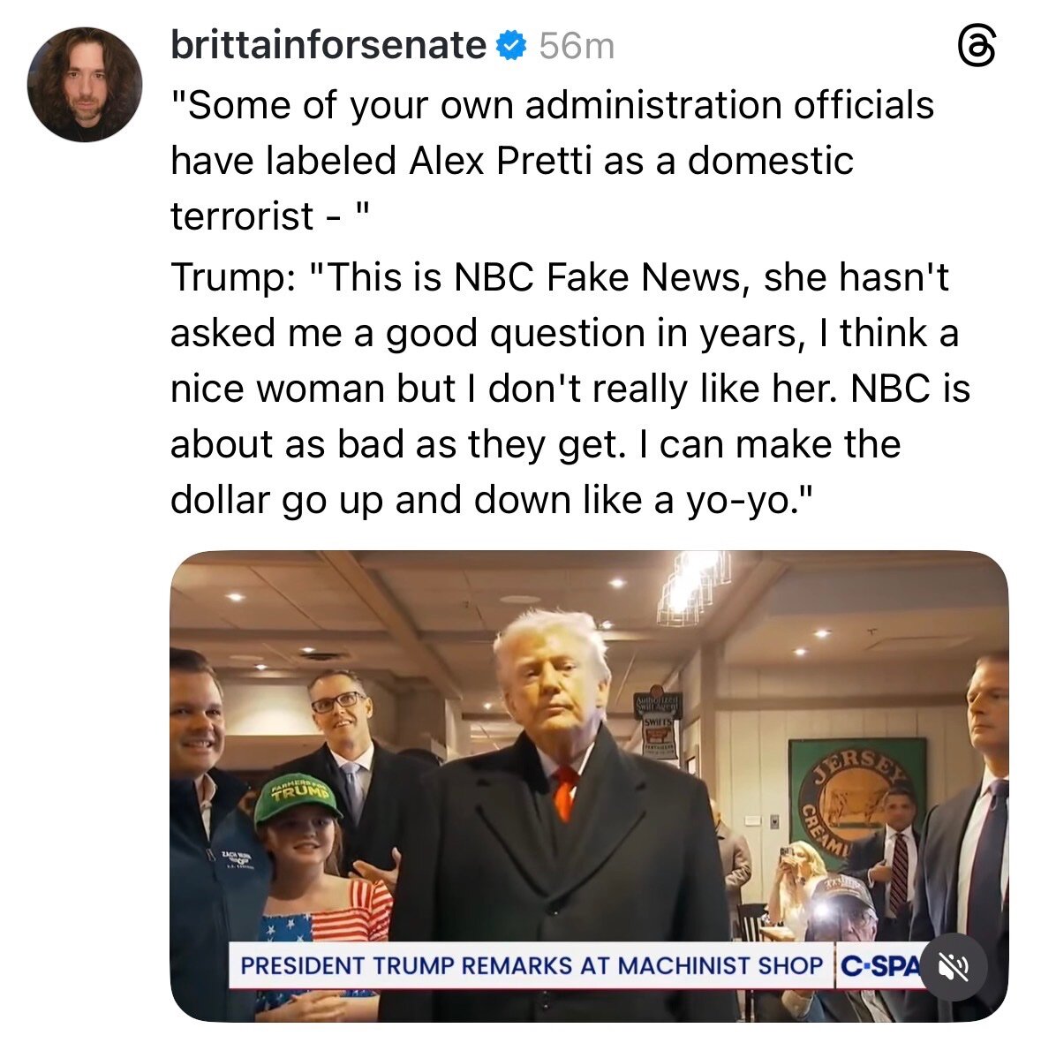Open the poster's profile picture

85,85
